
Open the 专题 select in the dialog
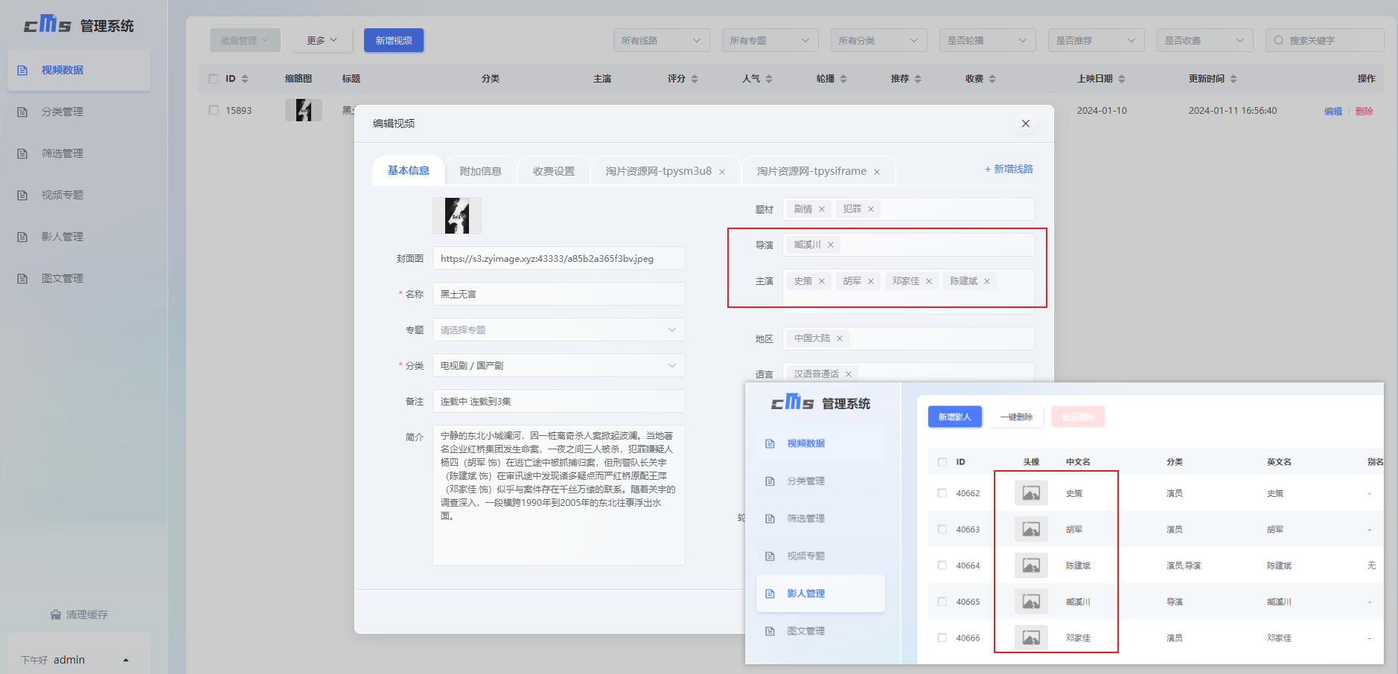click(x=559, y=330)
